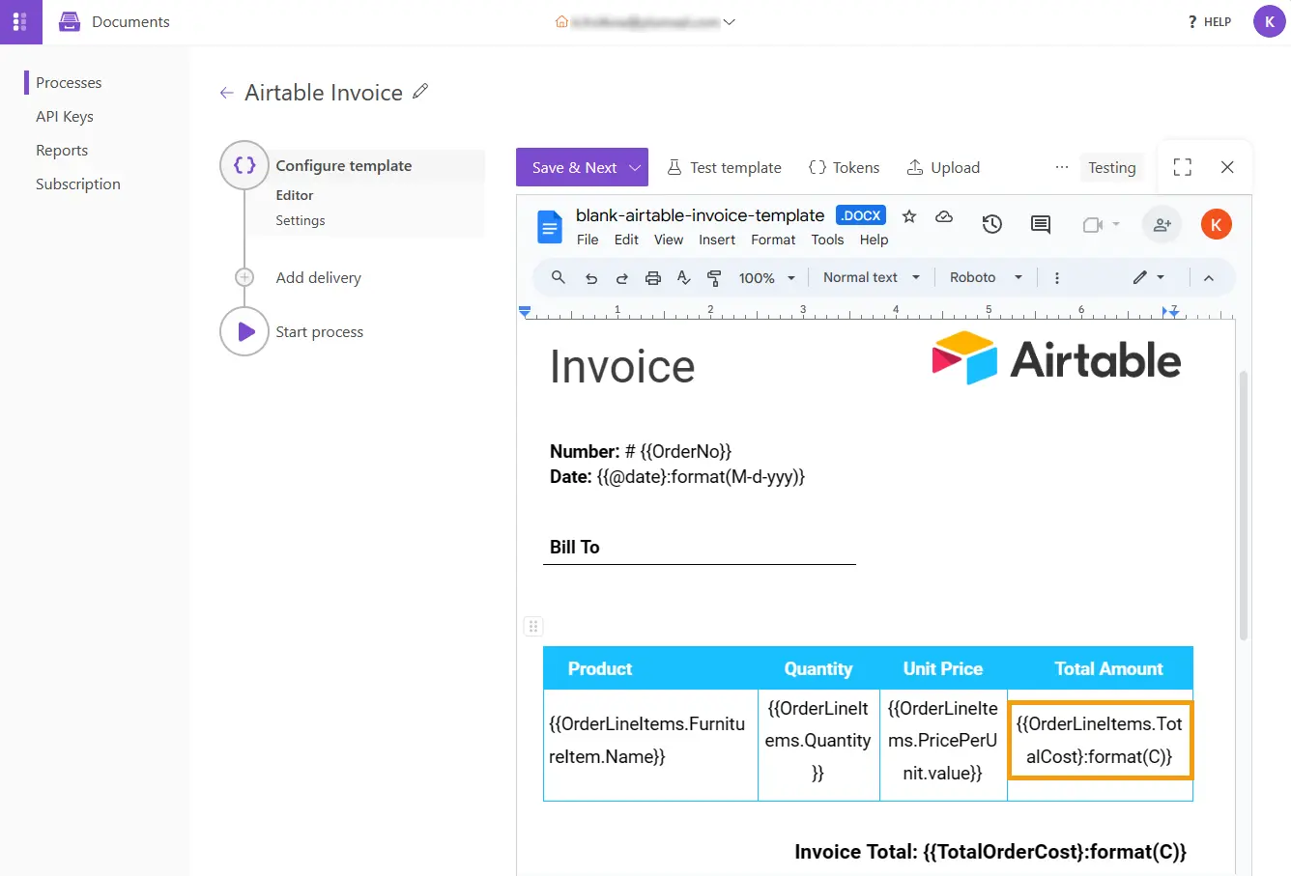This screenshot has height=876, width=1291.
Task: Open Reports in the sidebar
Action: (x=62, y=150)
